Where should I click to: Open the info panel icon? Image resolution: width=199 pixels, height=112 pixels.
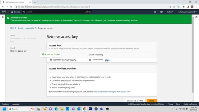(196, 17)
